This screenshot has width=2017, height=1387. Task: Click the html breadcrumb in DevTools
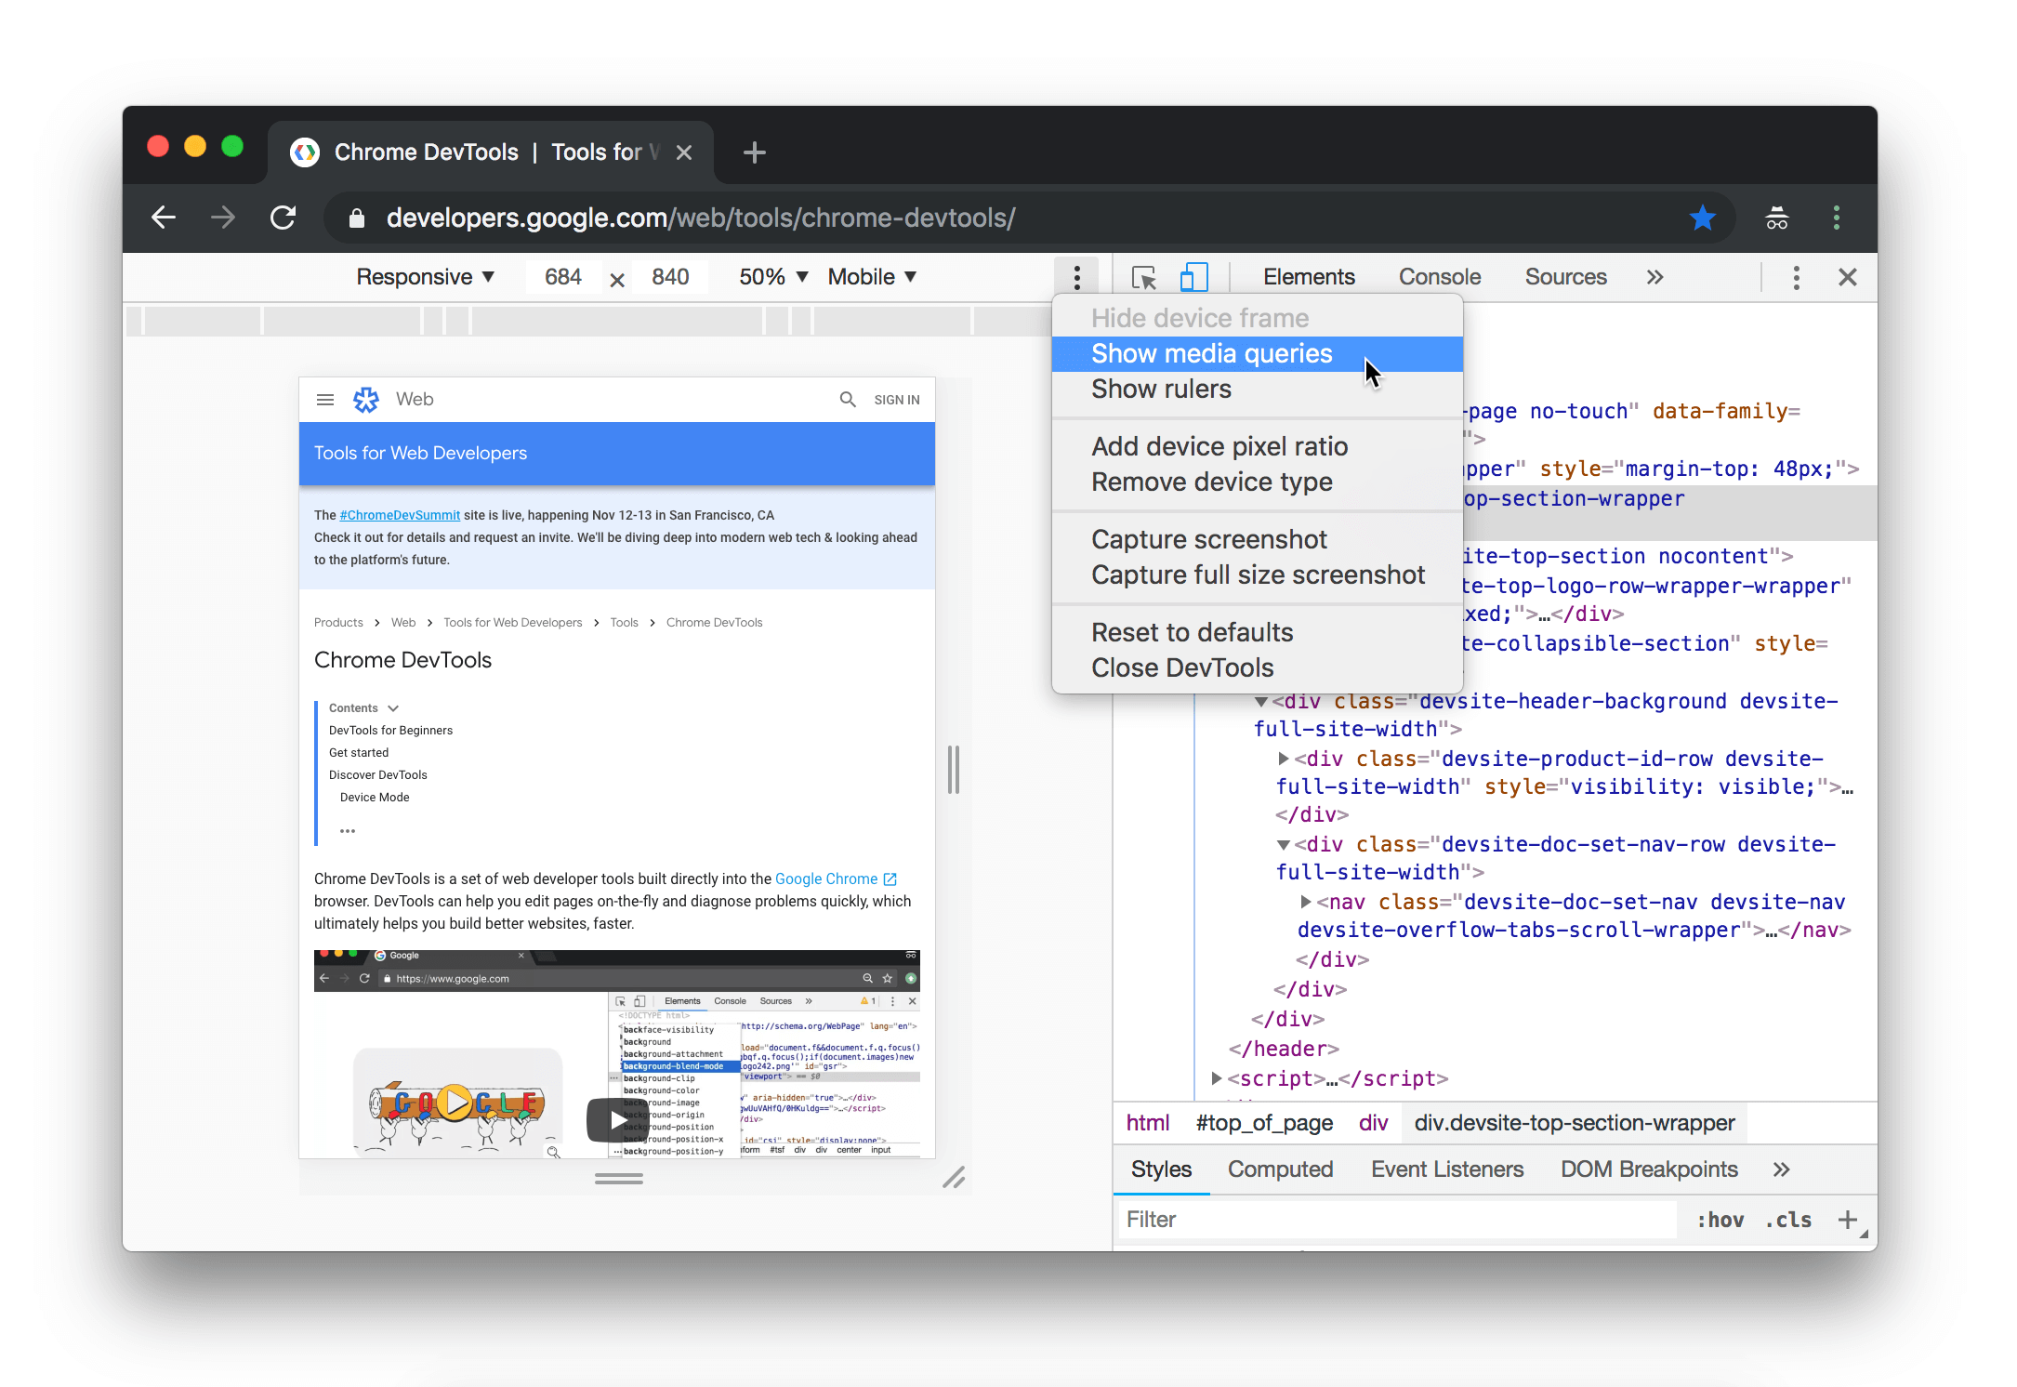[1147, 1123]
